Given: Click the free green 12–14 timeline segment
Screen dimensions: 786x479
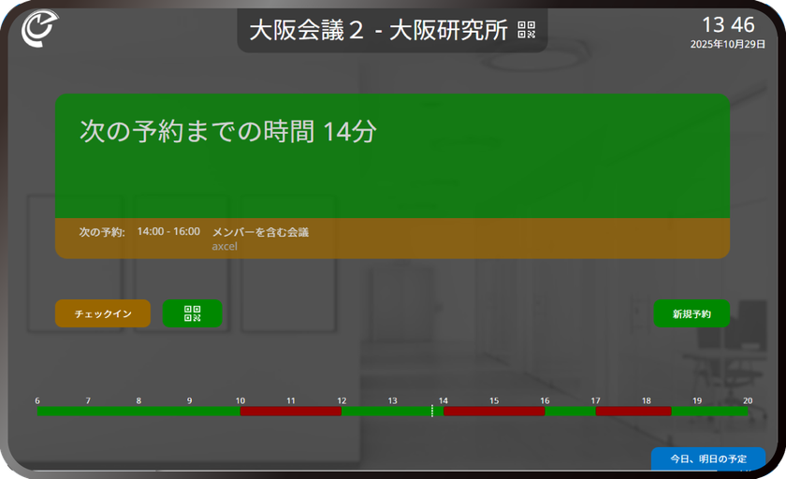Looking at the screenshot, I should click(x=392, y=412).
